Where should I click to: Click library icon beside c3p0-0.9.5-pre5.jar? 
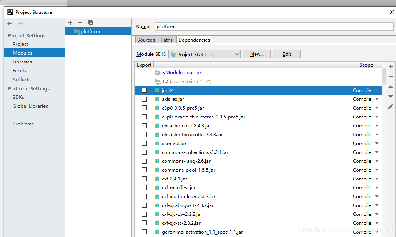[158, 108]
